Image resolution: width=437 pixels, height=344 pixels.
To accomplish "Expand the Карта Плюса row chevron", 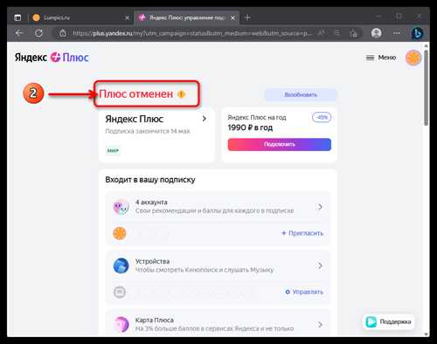I will pos(320,325).
